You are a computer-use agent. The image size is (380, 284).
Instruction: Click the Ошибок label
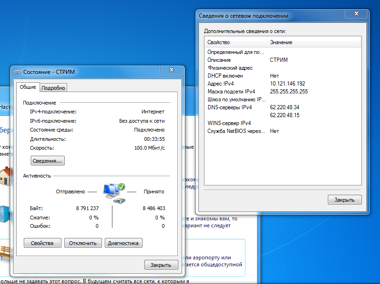point(40,226)
